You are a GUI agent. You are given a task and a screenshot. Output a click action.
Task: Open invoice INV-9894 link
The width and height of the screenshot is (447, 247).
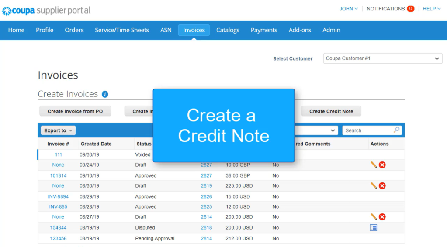point(58,196)
